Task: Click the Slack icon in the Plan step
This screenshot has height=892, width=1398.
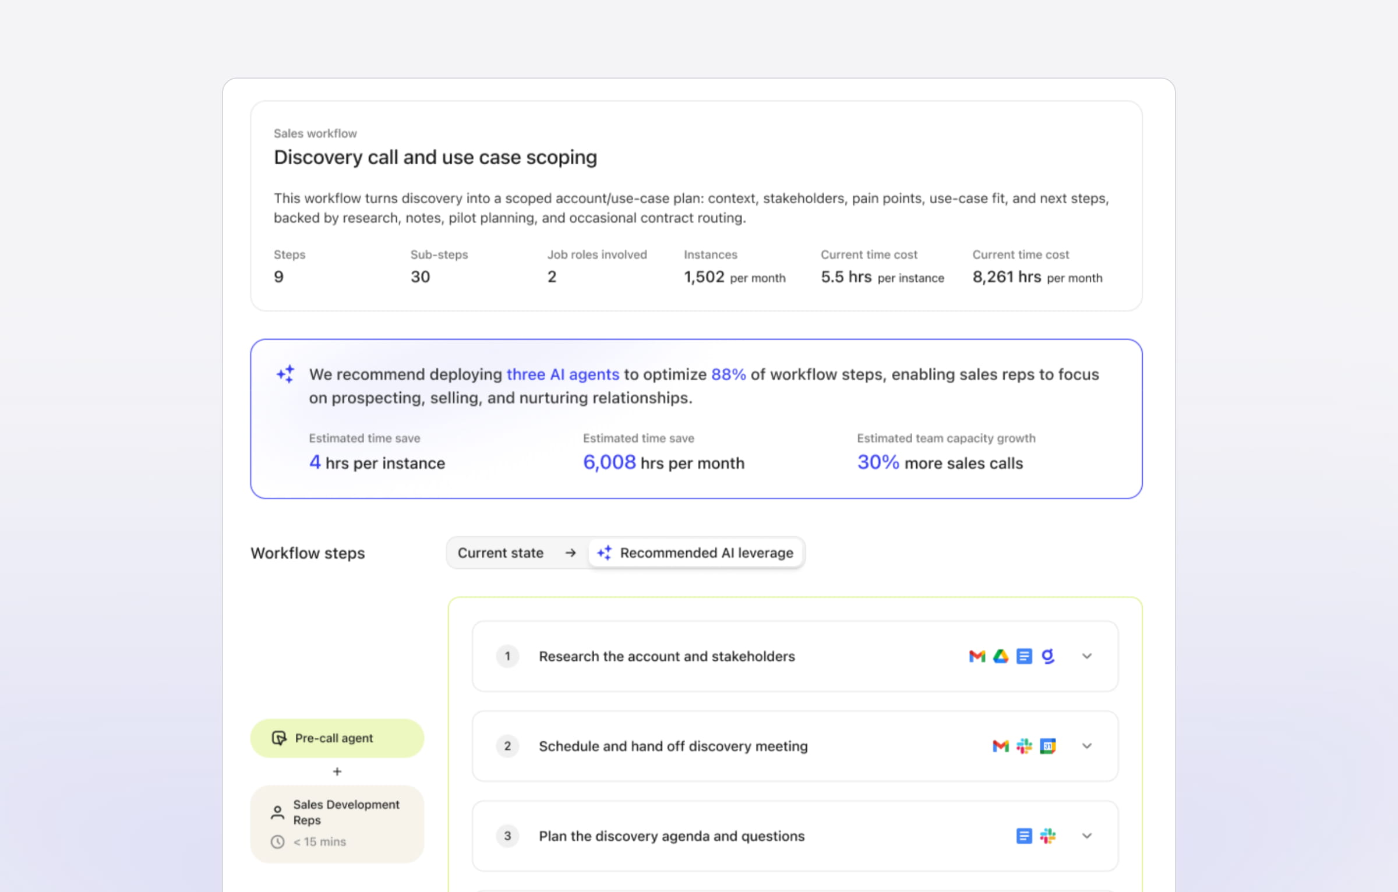Action: (x=1048, y=836)
